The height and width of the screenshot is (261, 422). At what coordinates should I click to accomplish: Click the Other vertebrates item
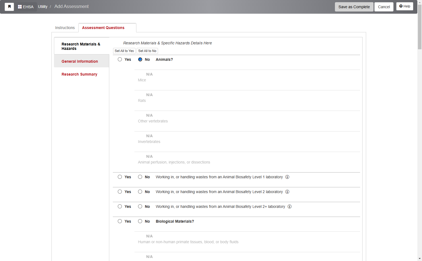153,121
